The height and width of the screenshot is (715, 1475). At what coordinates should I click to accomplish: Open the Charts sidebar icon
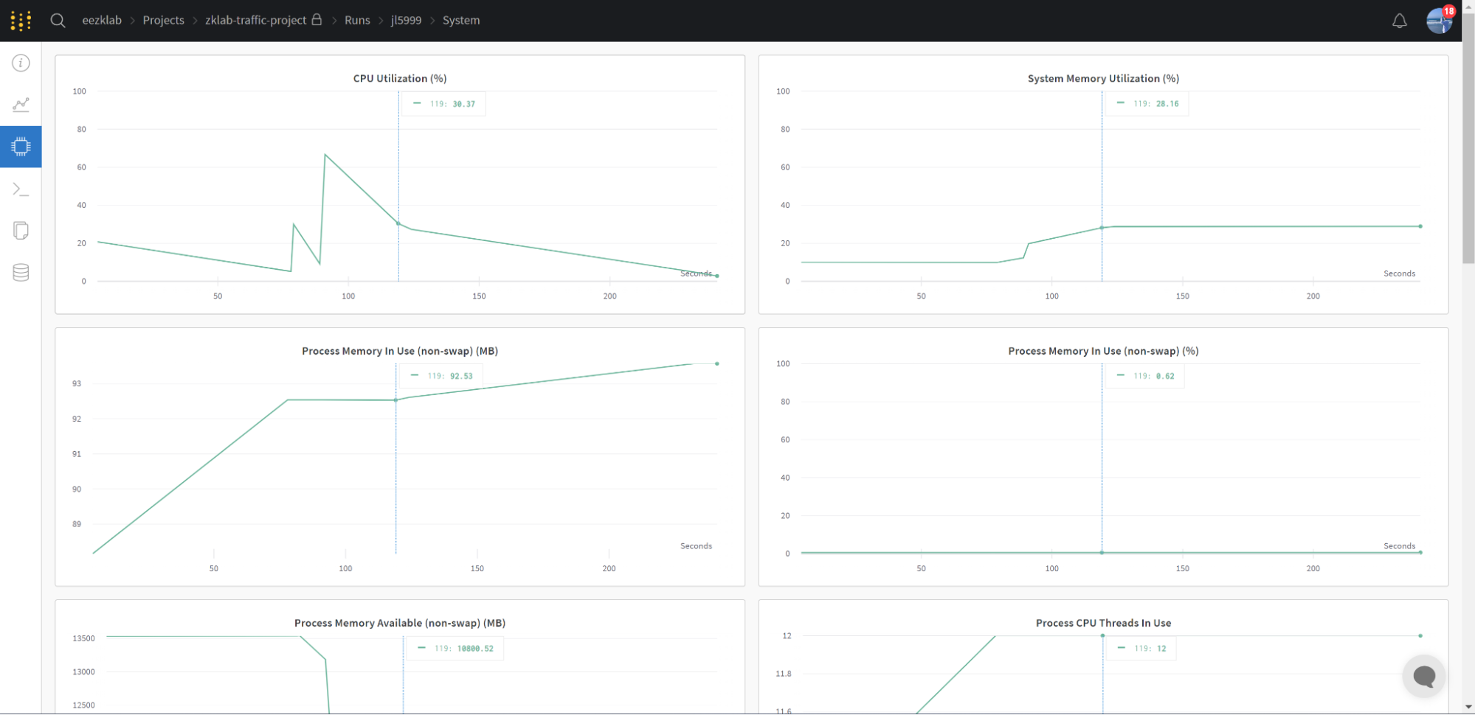(21, 105)
